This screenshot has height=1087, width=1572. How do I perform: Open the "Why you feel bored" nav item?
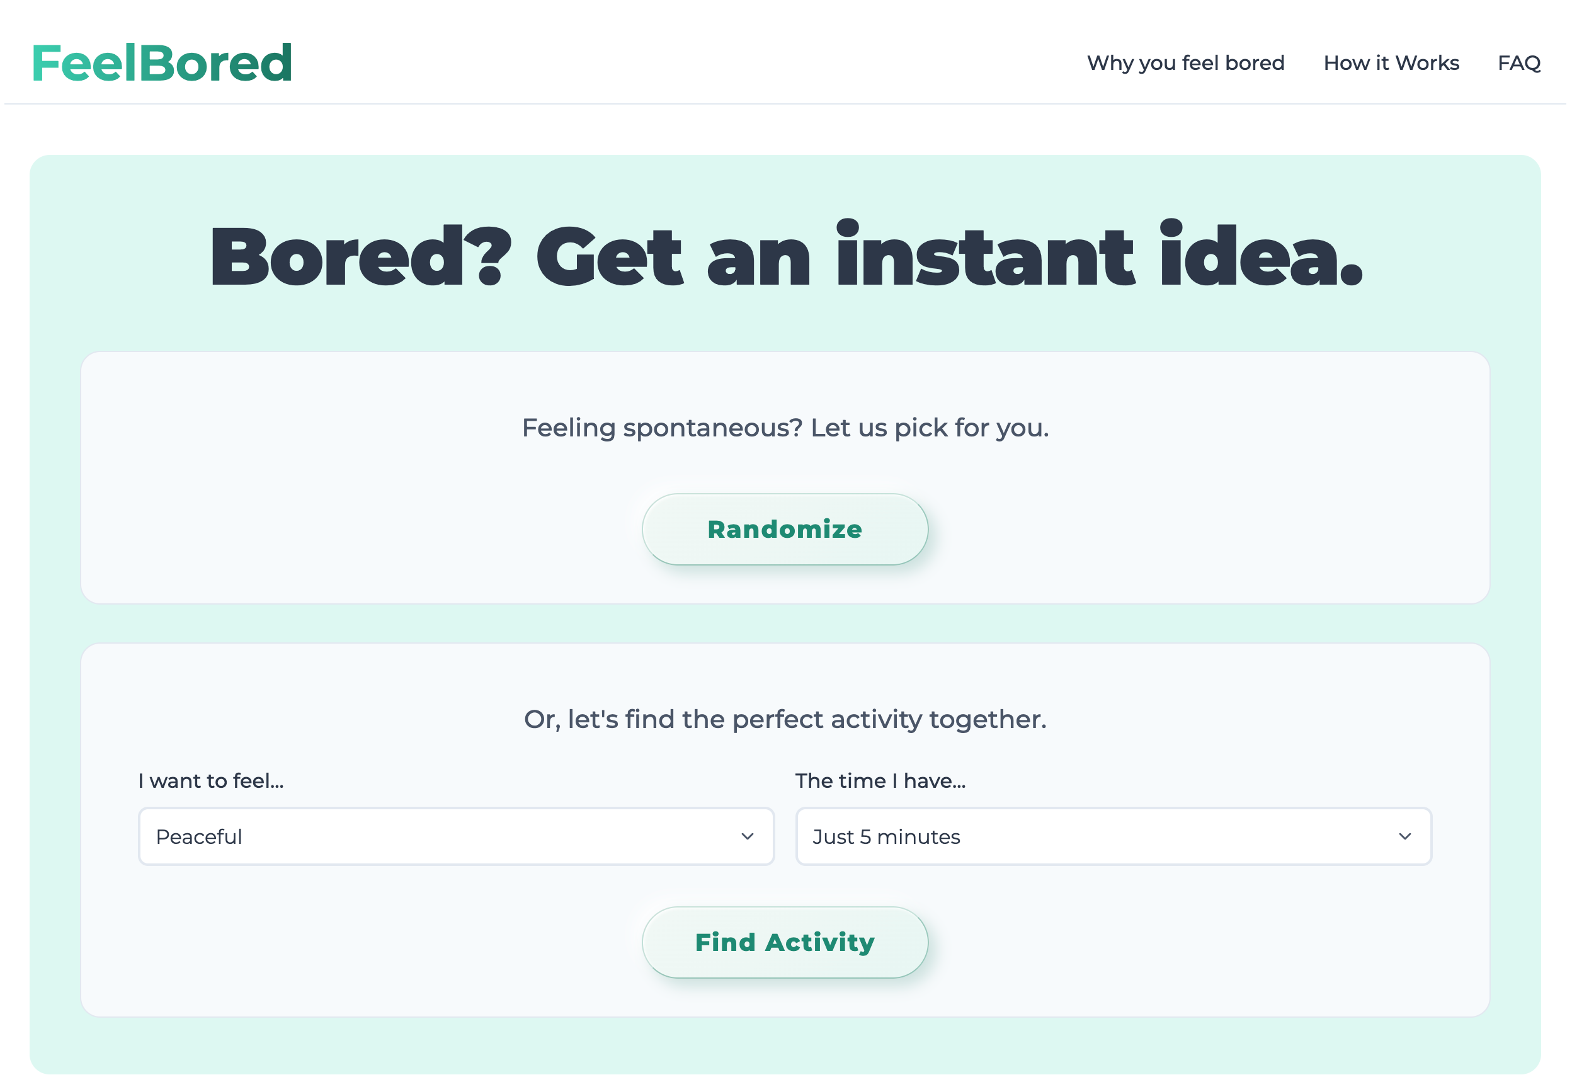[x=1185, y=62]
